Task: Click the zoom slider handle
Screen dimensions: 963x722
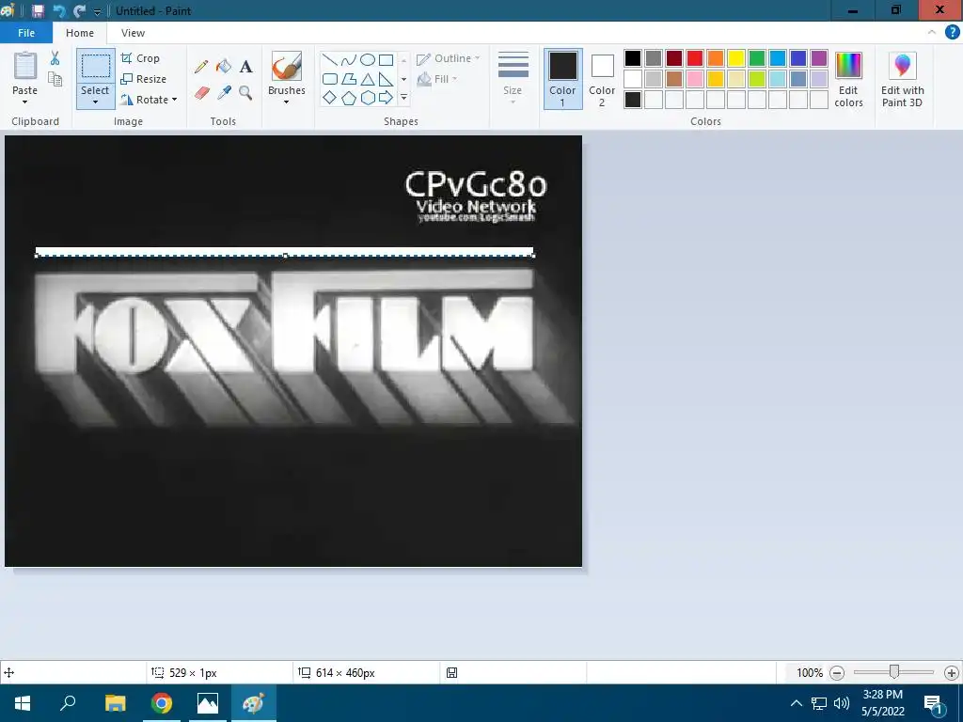Action: coord(894,672)
